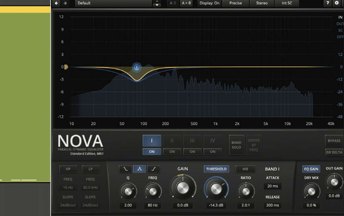Open the Default preset browser
Image resolution: width=344 pixels, height=216 pixels.
113,3
